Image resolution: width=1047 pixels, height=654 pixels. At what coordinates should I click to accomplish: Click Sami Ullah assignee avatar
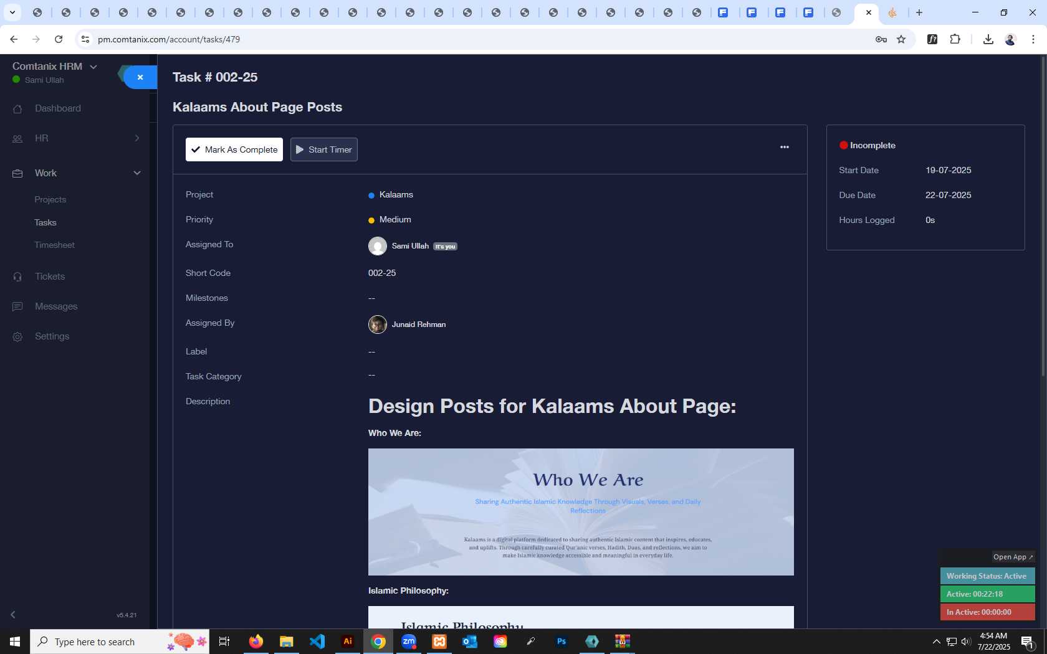(x=378, y=246)
